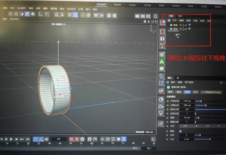The height and width of the screenshot is (155, 226).
Task: Open the object manager hamburger menu
Action: (169, 20)
